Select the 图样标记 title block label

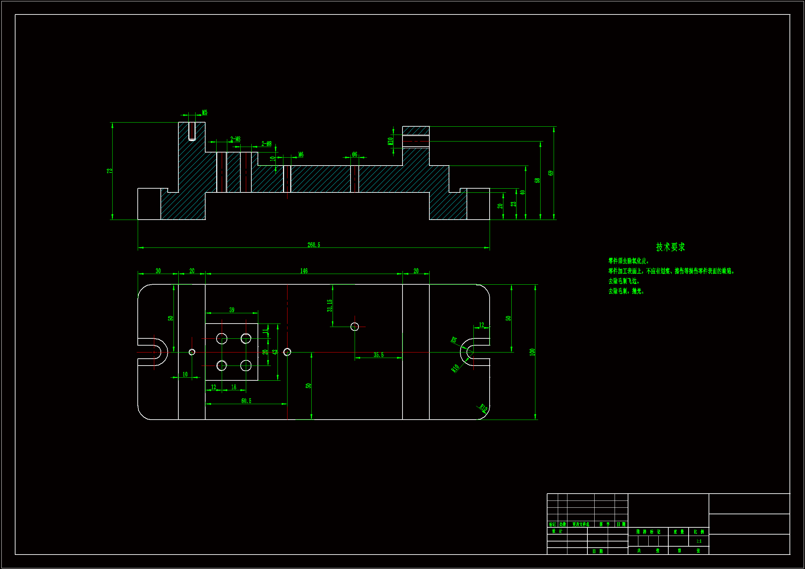(x=648, y=531)
